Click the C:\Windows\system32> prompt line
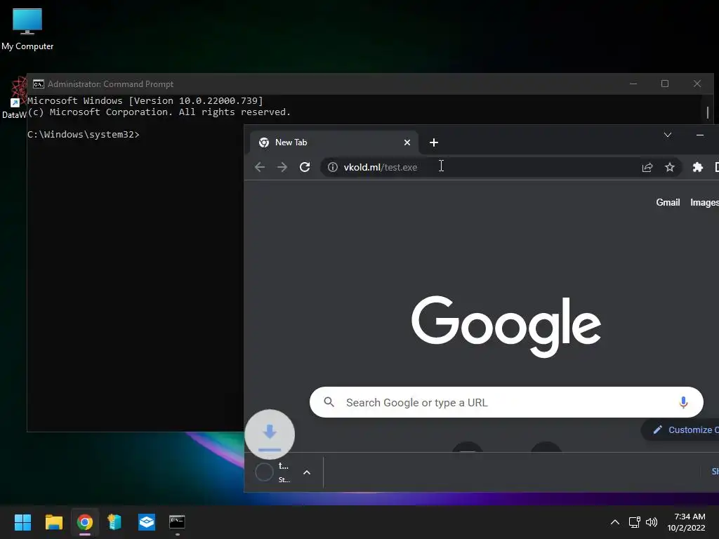The image size is (719, 539). 84,134
